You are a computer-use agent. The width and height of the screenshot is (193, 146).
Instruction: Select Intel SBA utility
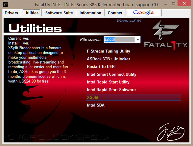(x=96, y=105)
